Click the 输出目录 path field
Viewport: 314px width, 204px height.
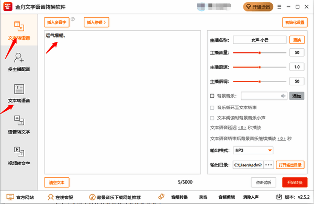[x=248, y=165]
